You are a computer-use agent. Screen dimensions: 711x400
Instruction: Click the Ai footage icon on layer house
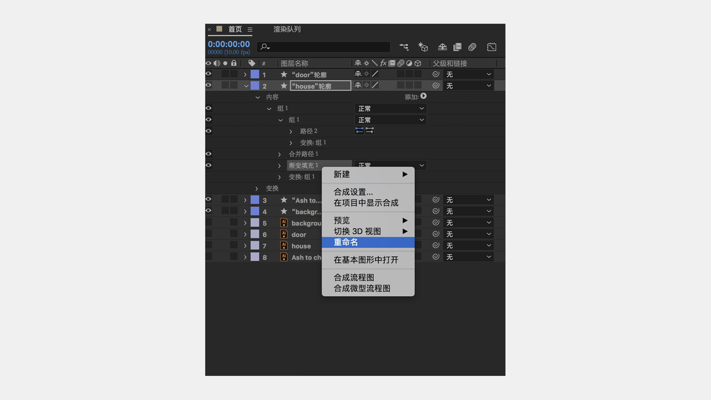[284, 245]
